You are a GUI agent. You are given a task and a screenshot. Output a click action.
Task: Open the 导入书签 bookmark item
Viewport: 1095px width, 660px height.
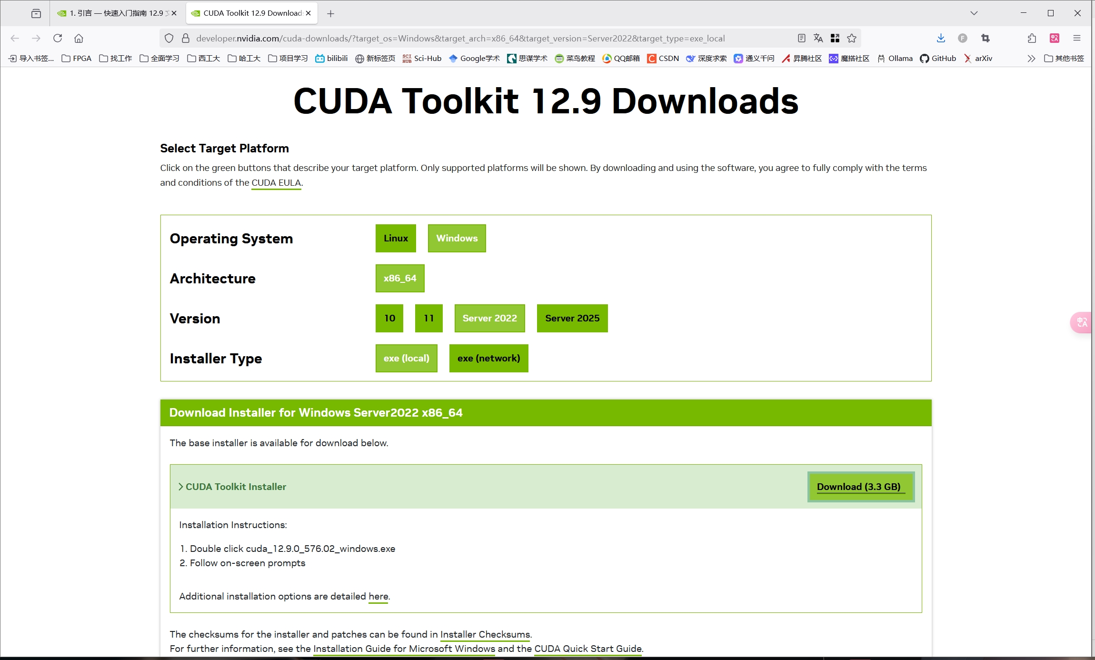click(x=31, y=59)
